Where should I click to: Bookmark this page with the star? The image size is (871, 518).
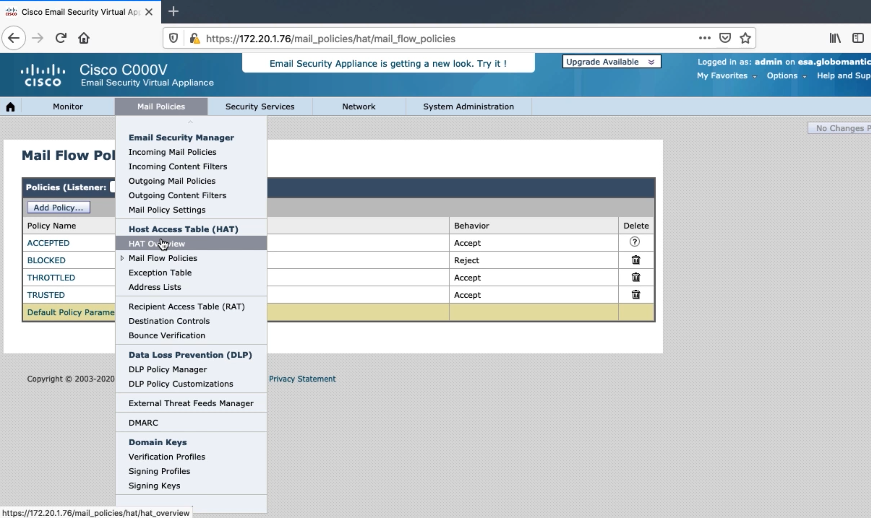745,38
